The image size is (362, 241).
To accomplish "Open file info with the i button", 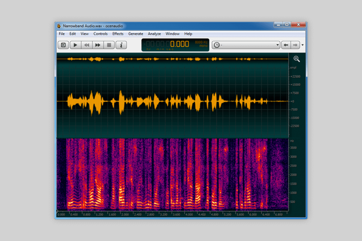I will pos(121,45).
